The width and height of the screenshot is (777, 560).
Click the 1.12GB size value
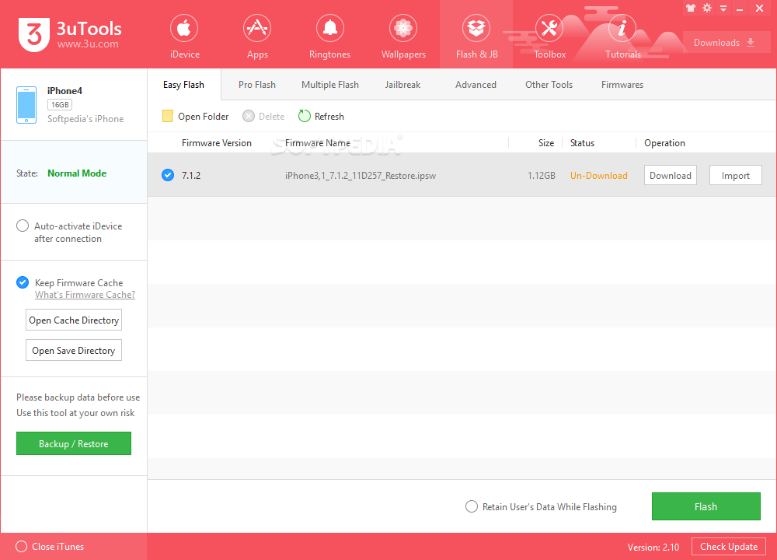541,176
